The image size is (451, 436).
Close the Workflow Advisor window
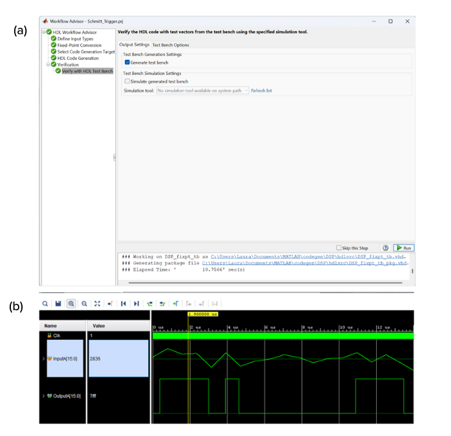pos(407,21)
